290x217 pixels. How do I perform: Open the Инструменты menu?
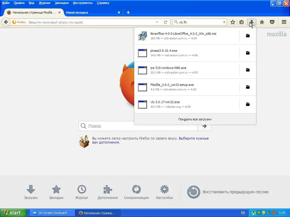[83, 3]
